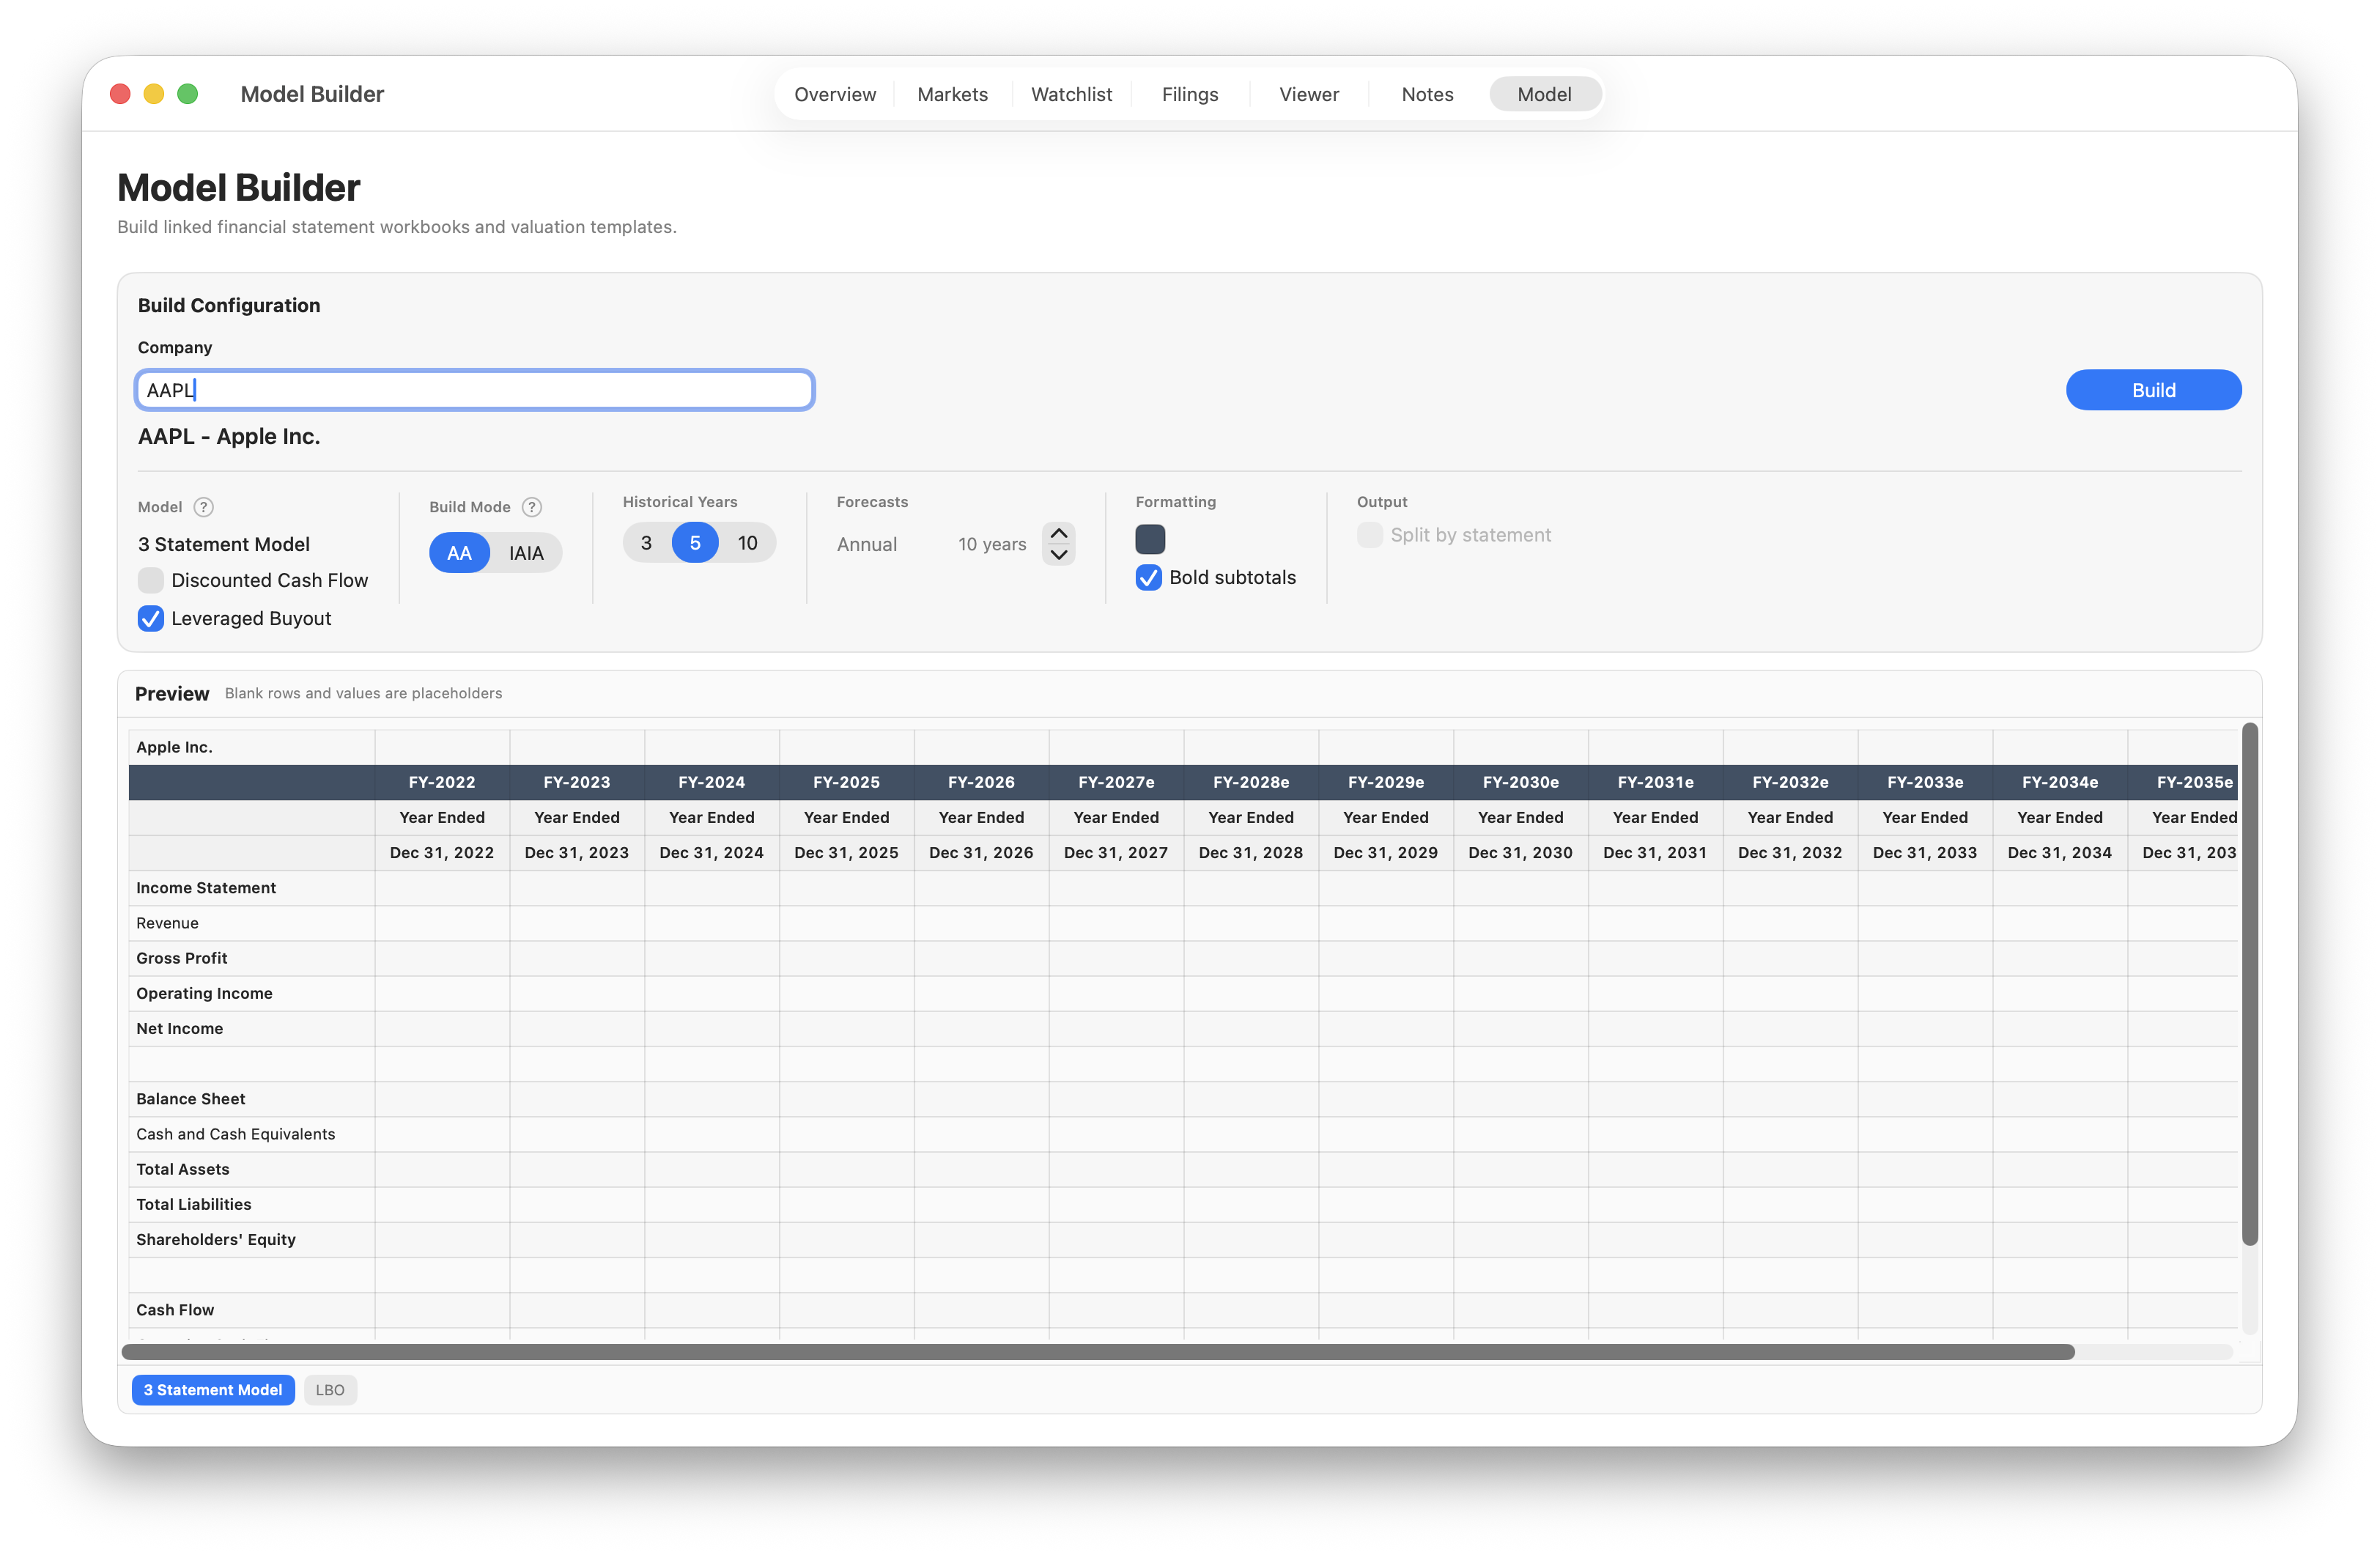Click the Net Income row label
This screenshot has width=2380, height=1555.
tap(180, 1028)
